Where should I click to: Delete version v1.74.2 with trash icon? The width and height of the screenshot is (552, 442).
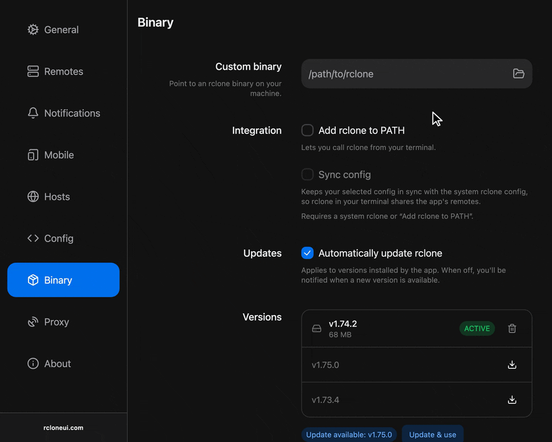coord(512,329)
